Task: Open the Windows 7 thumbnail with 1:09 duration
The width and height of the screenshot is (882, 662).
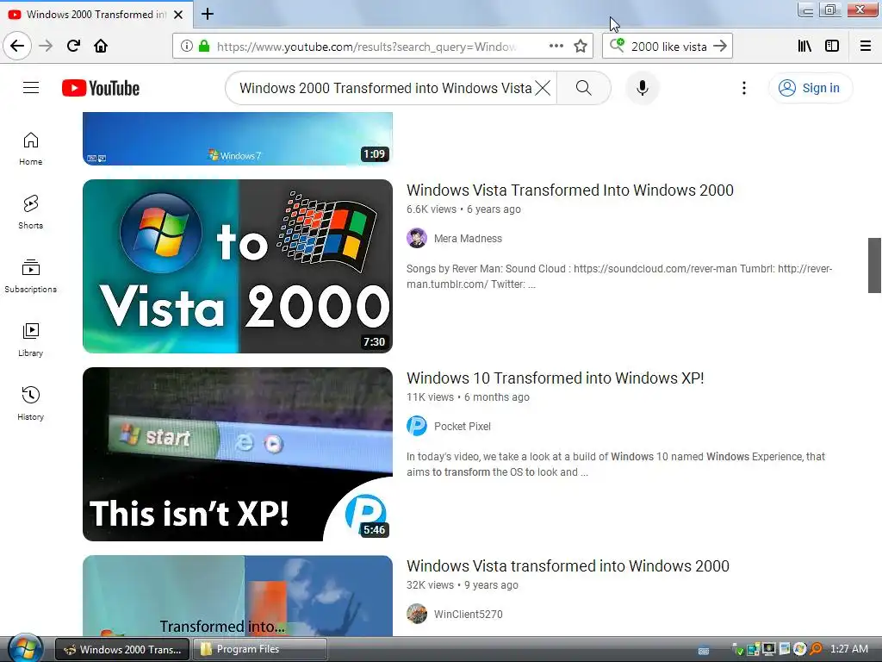Action: pos(238,139)
